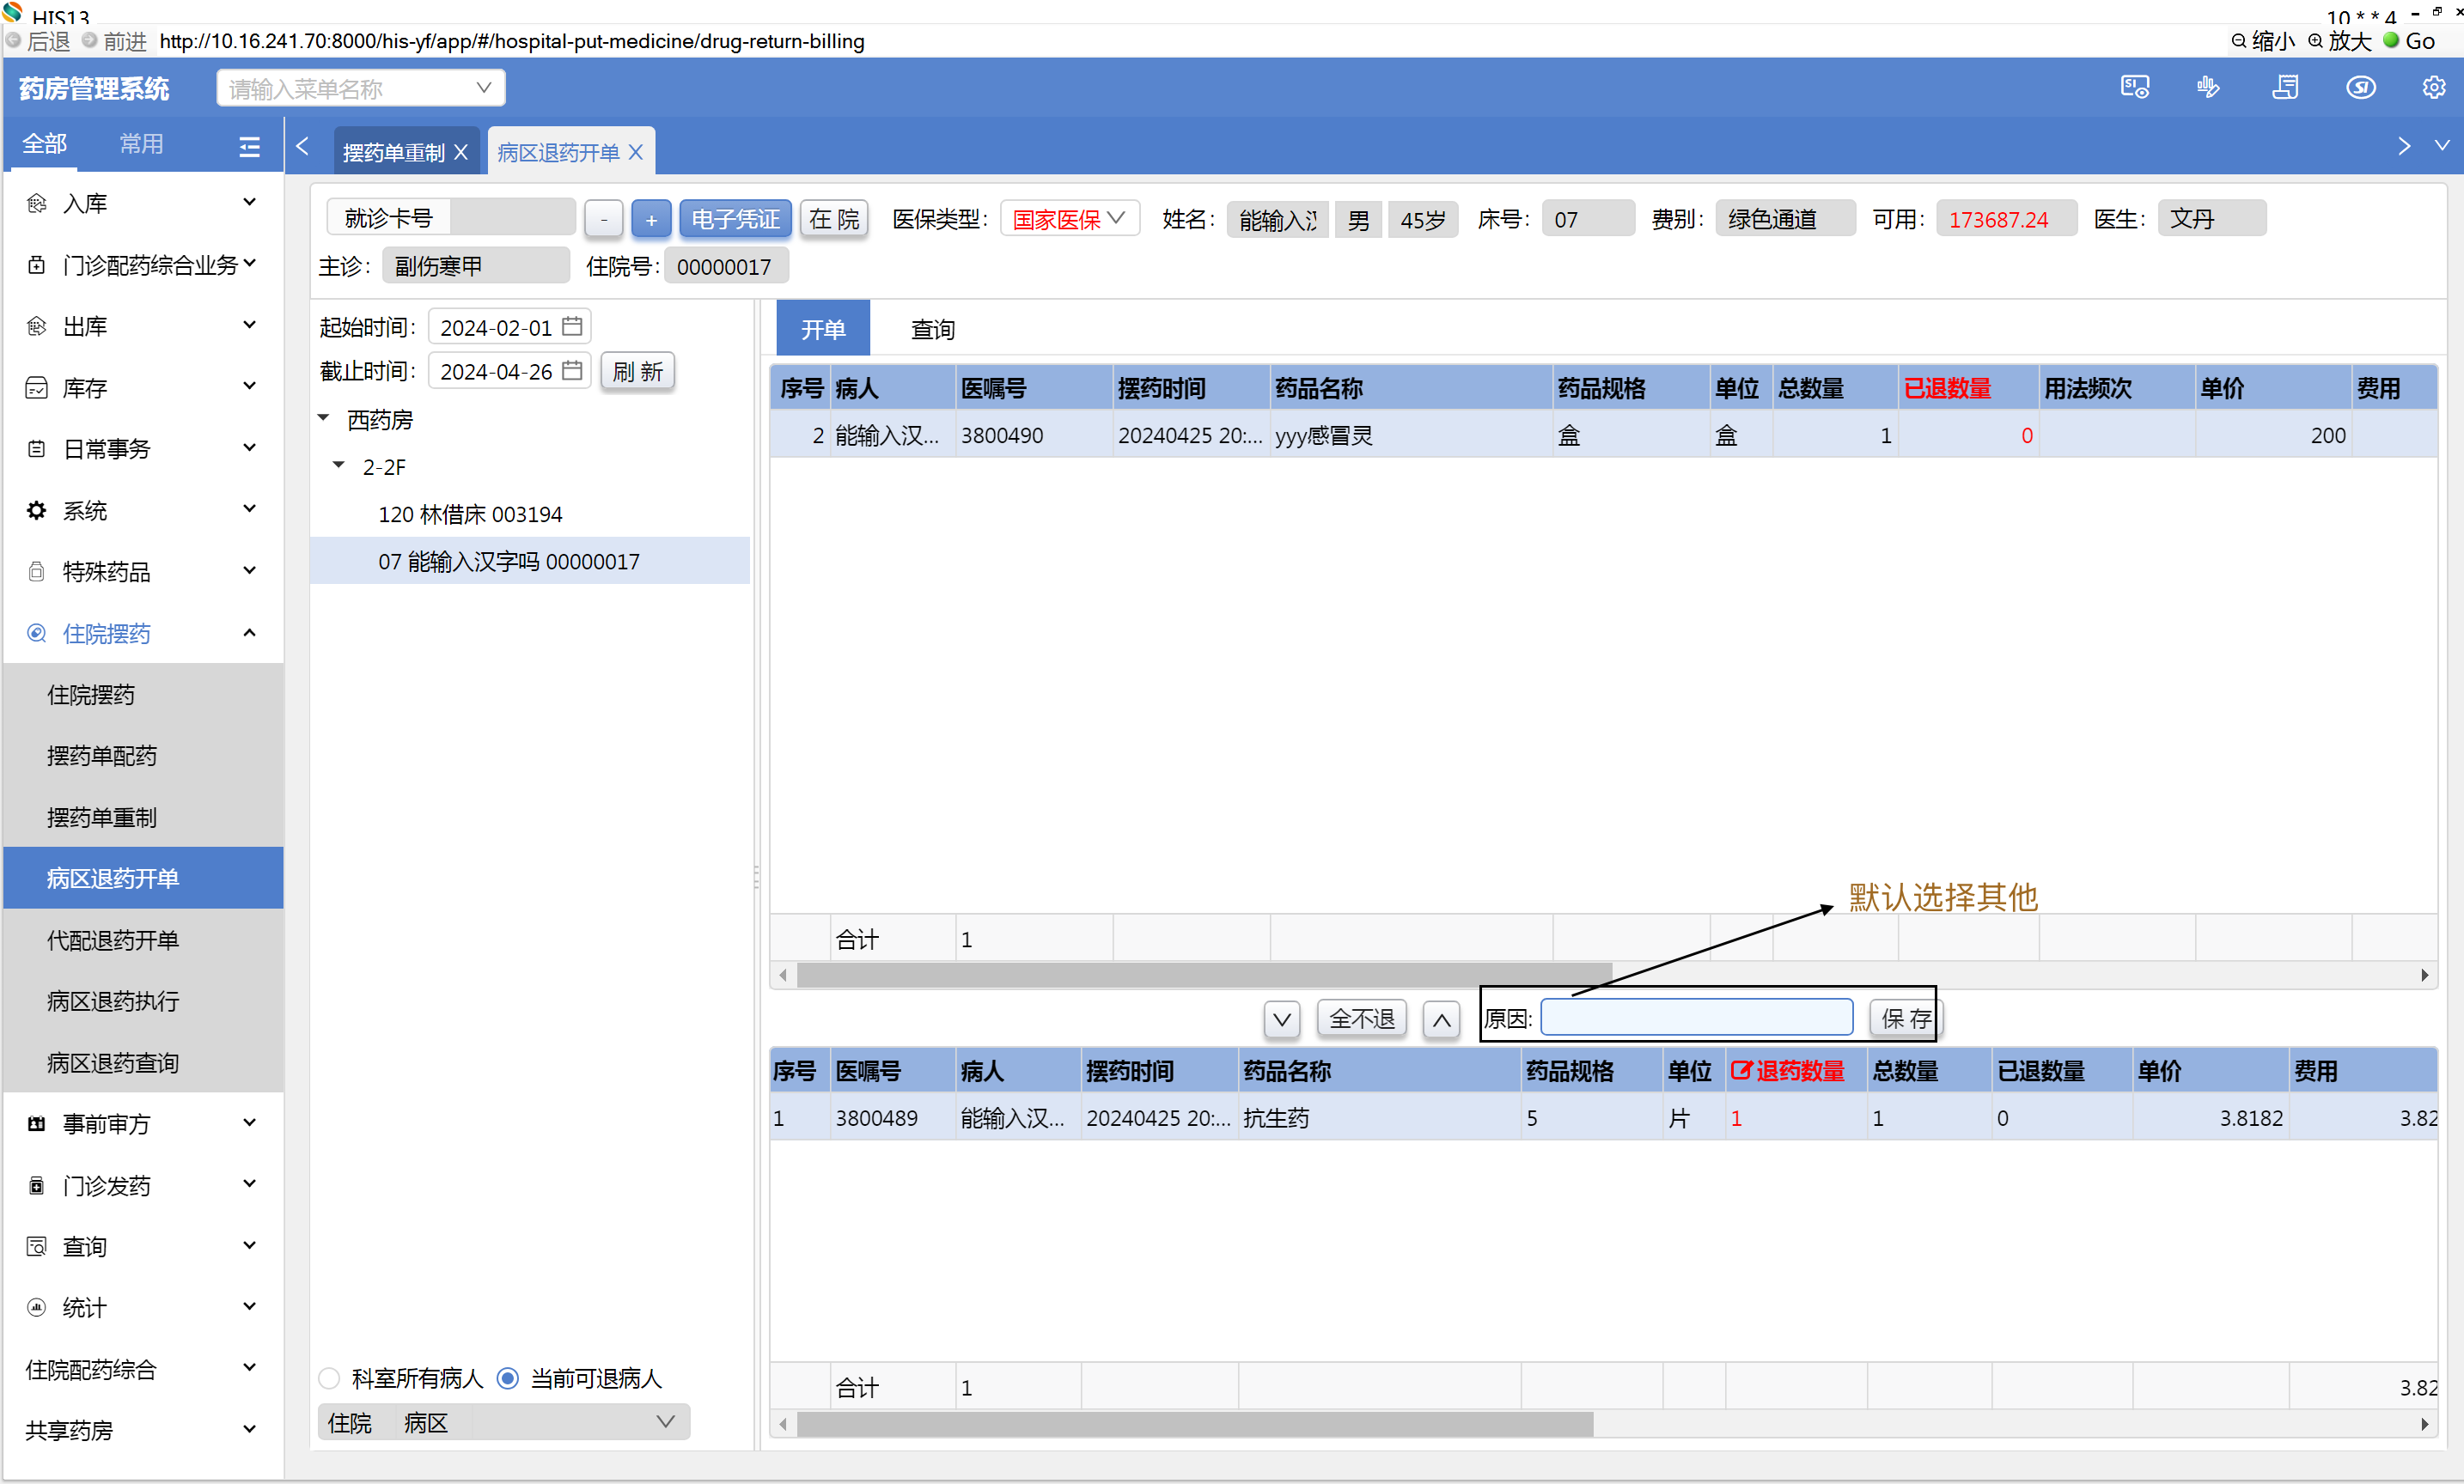Open the end date calendar icon
This screenshot has height=1484, width=2464.
coord(572,371)
